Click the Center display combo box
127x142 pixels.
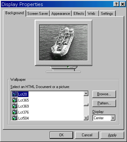(104, 118)
